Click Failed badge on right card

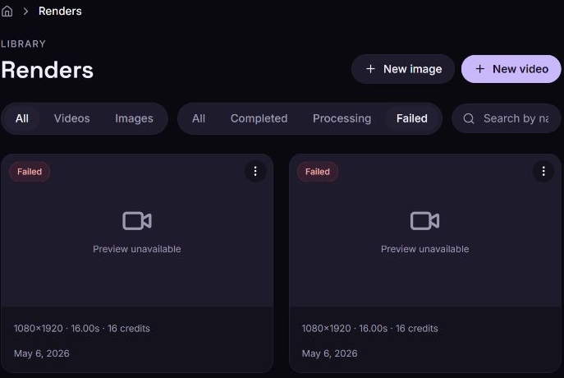tap(318, 172)
